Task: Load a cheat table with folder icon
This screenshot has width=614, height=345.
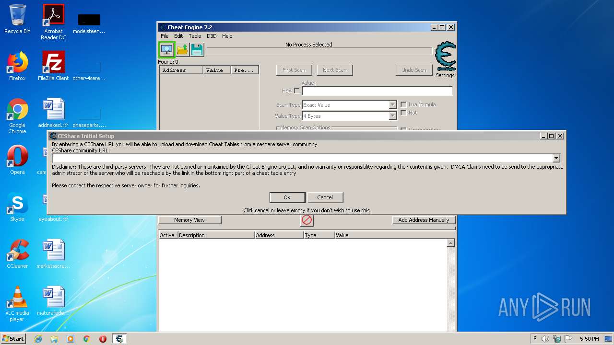Action: click(x=182, y=49)
